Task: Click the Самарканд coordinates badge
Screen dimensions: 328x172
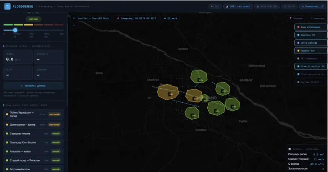Action: (136, 18)
